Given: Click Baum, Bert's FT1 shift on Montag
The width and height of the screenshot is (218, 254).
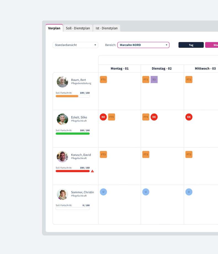Looking at the screenshot, I should pos(103,80).
